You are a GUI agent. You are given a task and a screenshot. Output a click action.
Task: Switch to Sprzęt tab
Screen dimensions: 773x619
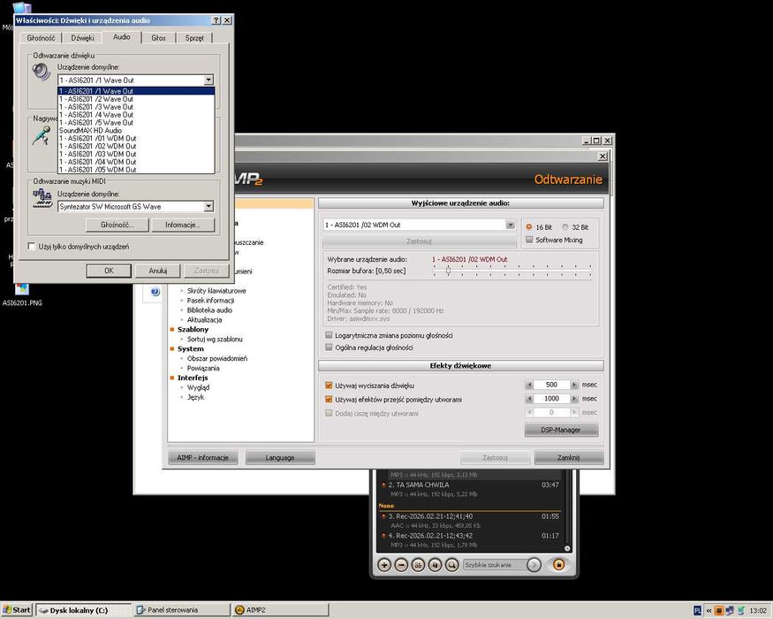(194, 38)
